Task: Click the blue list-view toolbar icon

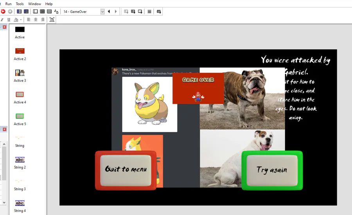Action: click(x=19, y=11)
